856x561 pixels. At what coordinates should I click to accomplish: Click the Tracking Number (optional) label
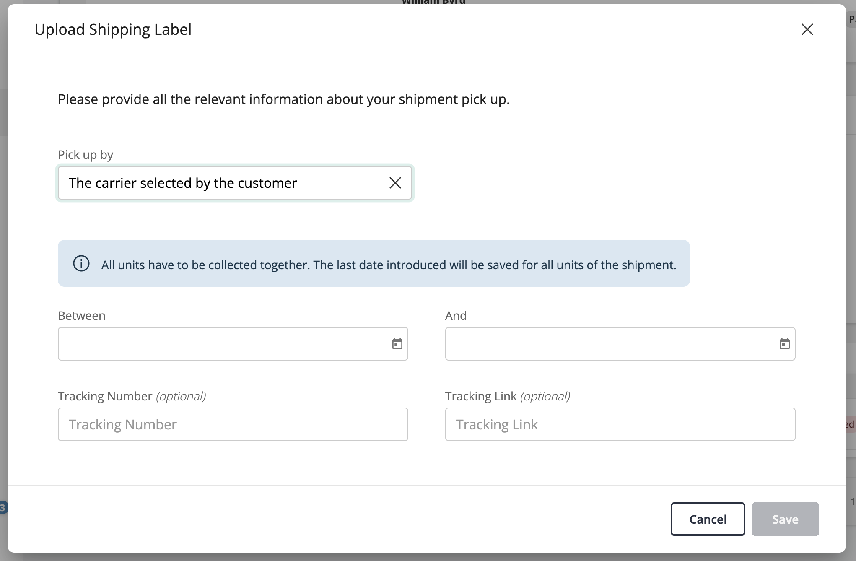[x=132, y=396]
